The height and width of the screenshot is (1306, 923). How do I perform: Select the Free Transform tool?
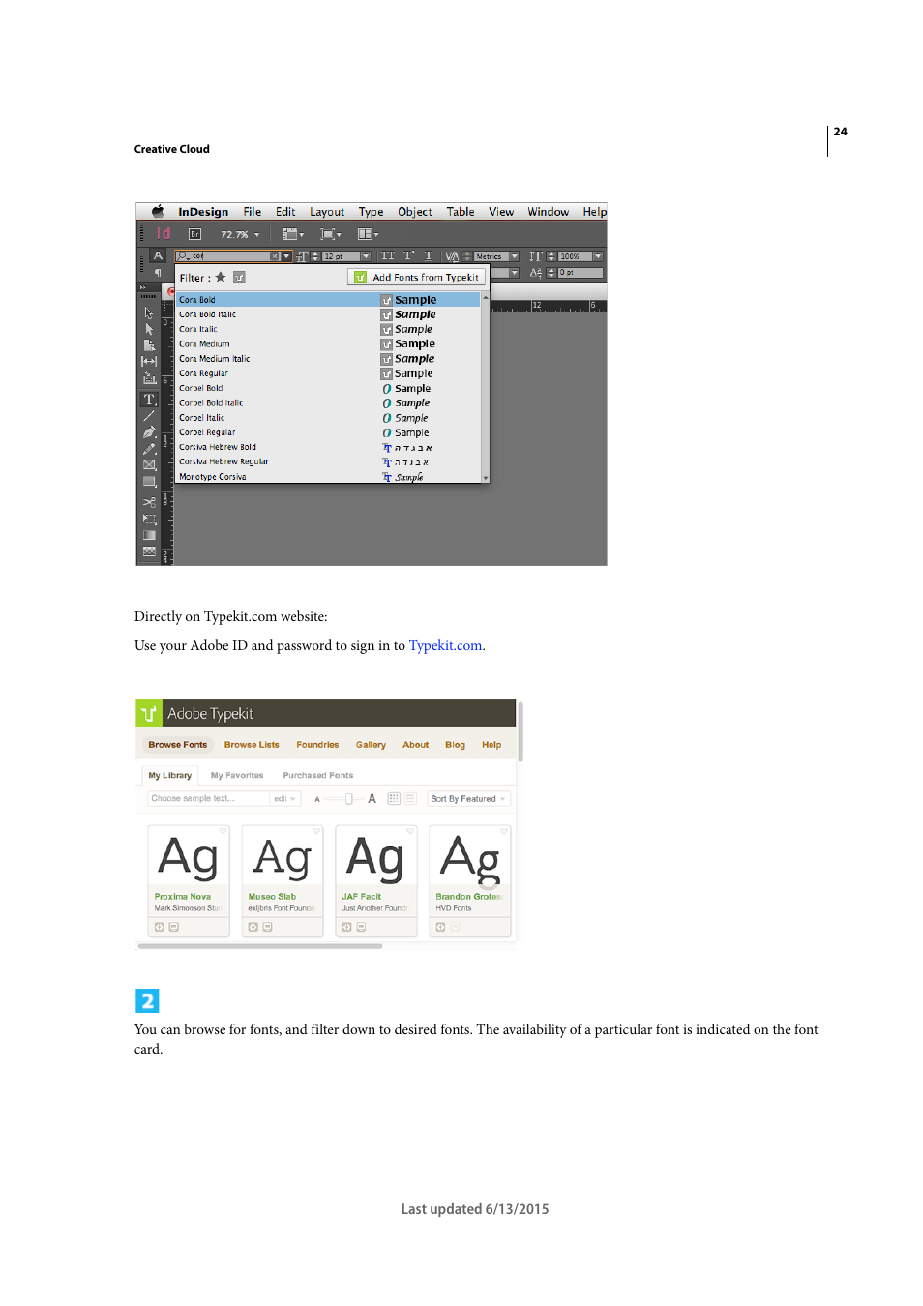(149, 519)
